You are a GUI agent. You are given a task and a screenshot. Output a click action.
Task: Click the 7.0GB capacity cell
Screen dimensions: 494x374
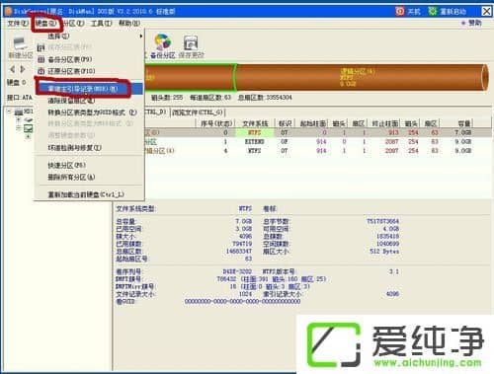click(462, 132)
